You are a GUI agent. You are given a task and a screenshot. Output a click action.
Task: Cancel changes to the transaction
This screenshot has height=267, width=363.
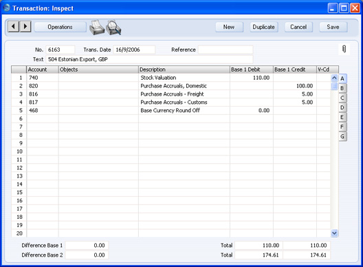point(298,27)
